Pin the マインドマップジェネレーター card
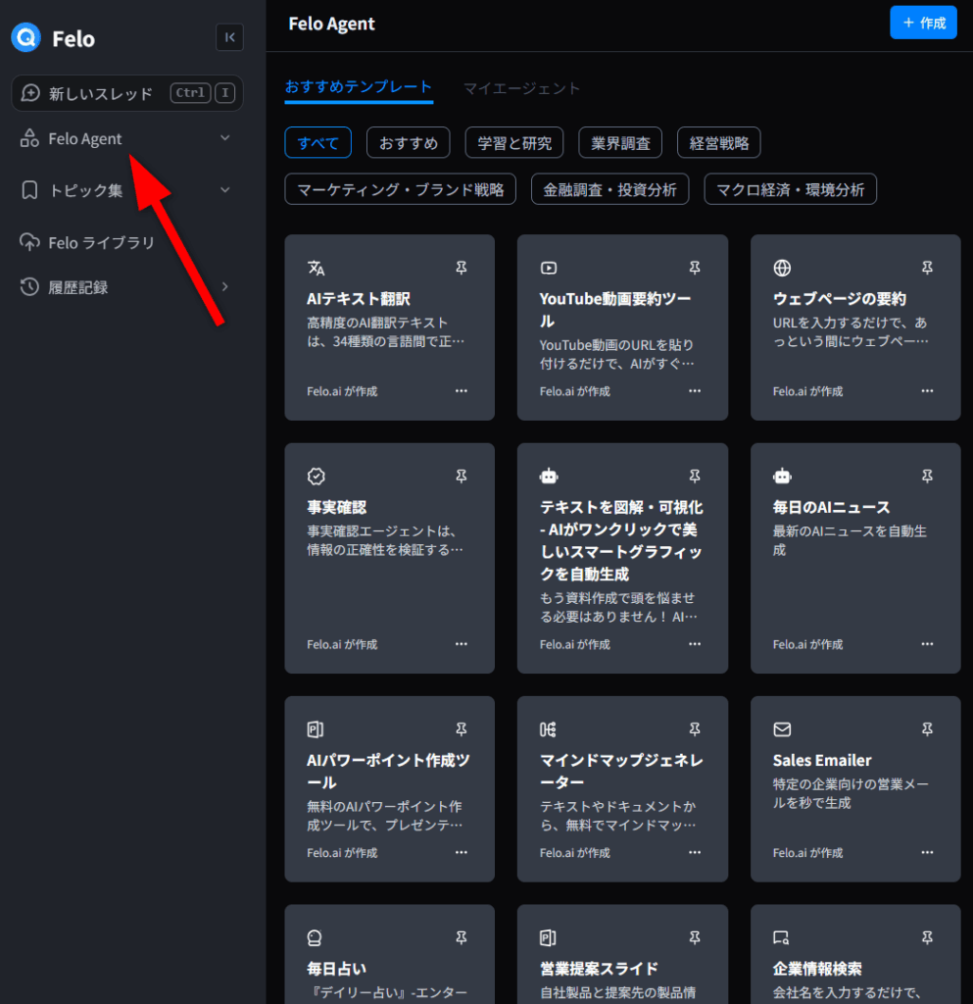Viewport: 973px width, 1004px height. 695,729
